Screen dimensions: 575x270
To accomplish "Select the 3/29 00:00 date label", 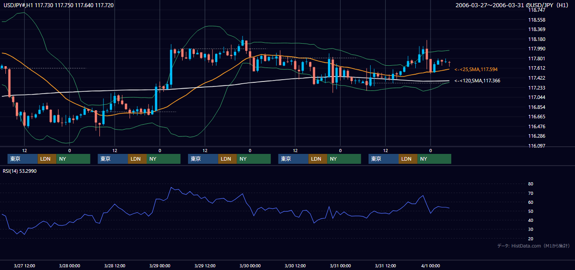I will pyautogui.click(x=159, y=265).
